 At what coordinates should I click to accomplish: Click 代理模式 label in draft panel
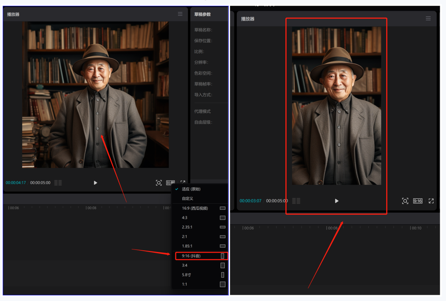pyautogui.click(x=202, y=111)
